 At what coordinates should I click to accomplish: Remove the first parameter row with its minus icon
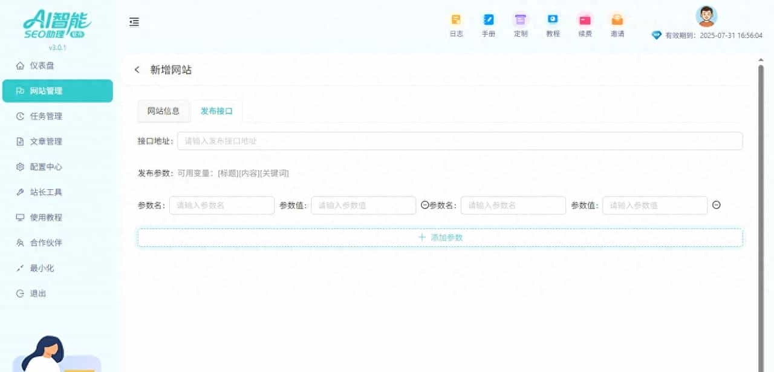click(x=423, y=205)
